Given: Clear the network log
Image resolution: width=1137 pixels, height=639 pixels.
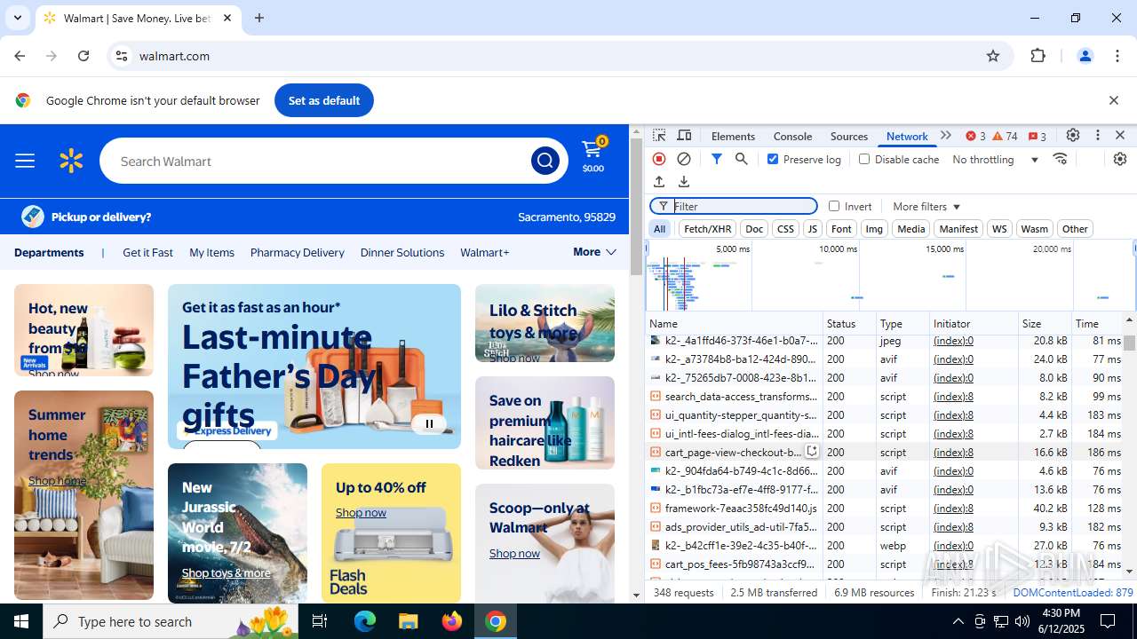Looking at the screenshot, I should (x=684, y=159).
